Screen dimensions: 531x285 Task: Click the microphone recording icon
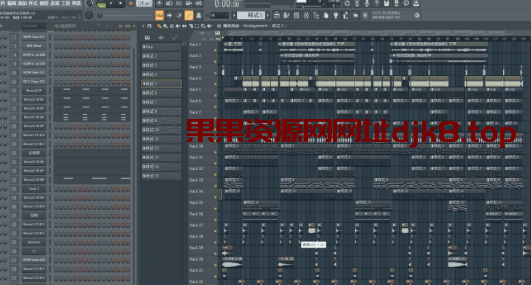click(x=367, y=3)
